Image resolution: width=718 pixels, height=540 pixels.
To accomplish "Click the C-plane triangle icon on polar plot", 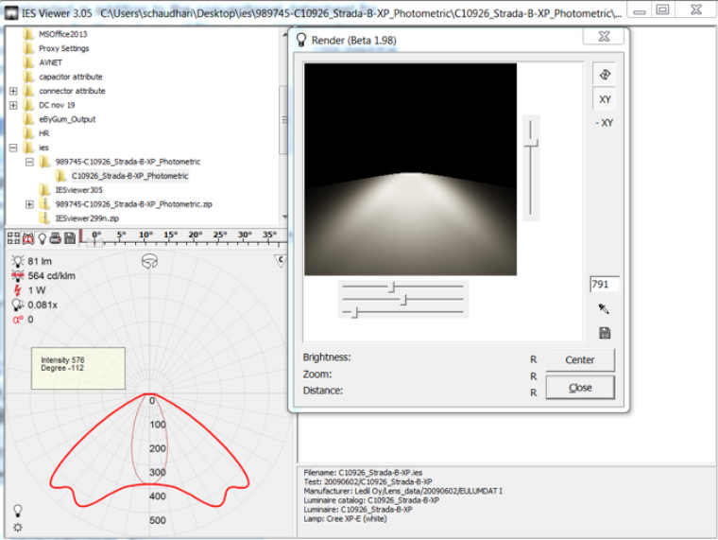I will click(280, 258).
